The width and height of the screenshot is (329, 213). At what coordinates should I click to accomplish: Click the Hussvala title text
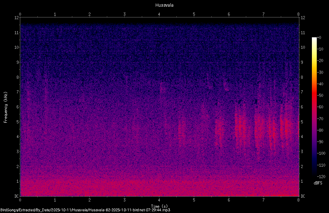(x=164, y=5)
